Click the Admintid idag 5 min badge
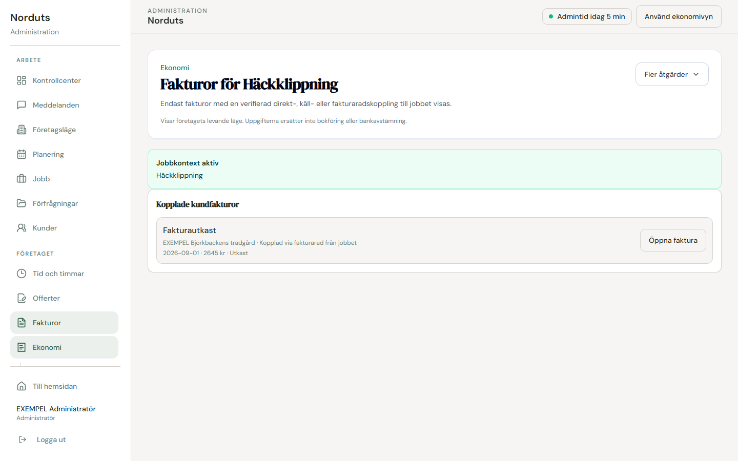This screenshot has width=738, height=461. [x=587, y=16]
